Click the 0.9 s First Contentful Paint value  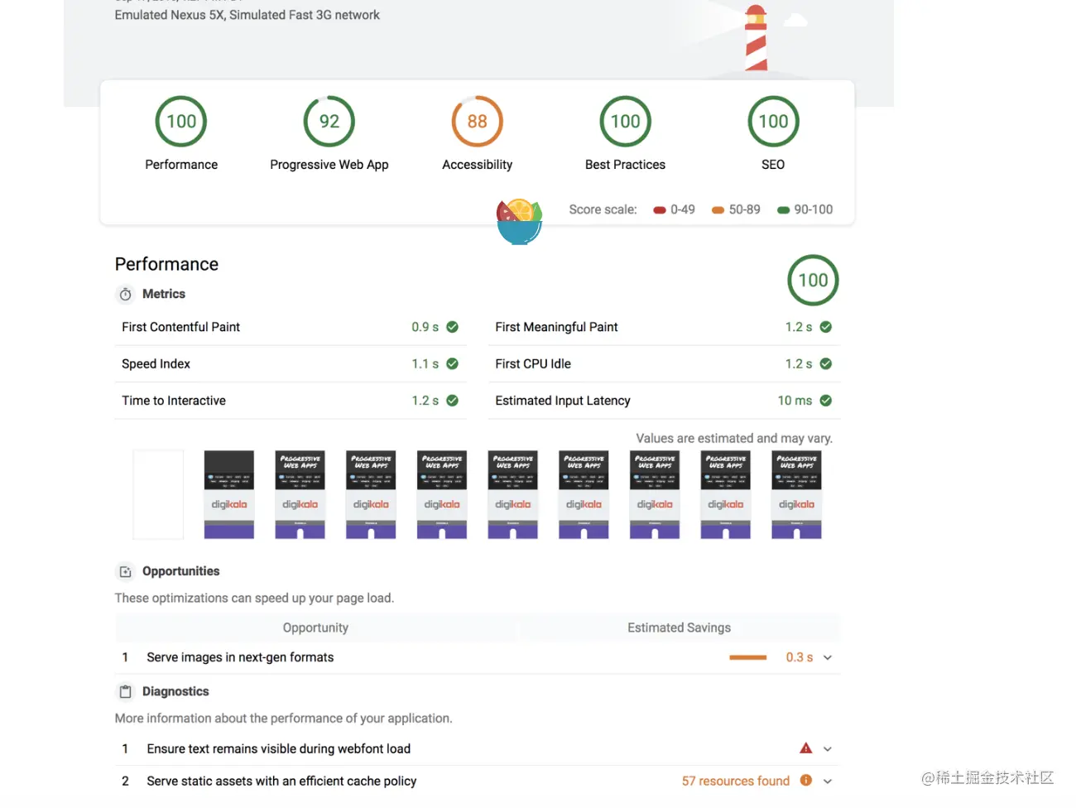pyautogui.click(x=425, y=327)
